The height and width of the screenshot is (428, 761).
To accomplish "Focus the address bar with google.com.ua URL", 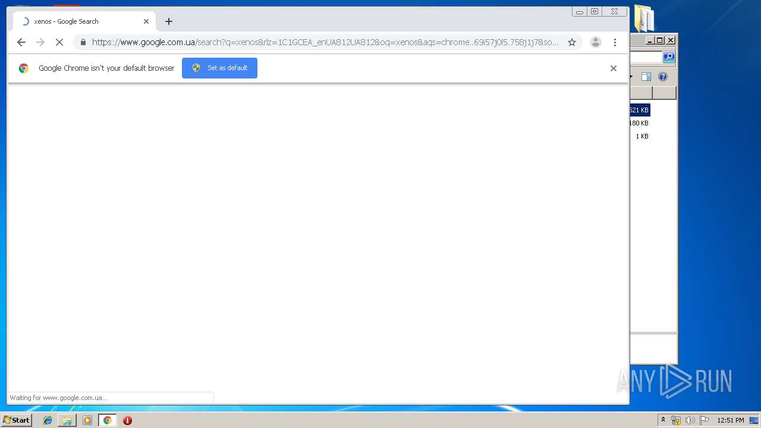I will pos(325,42).
